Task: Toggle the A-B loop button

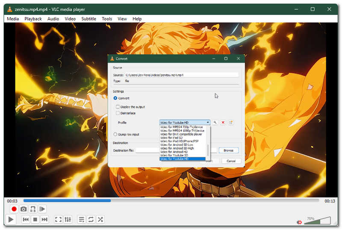Action: pyautogui.click(x=33, y=209)
